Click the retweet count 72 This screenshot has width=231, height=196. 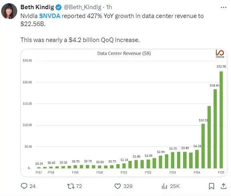[79, 186]
